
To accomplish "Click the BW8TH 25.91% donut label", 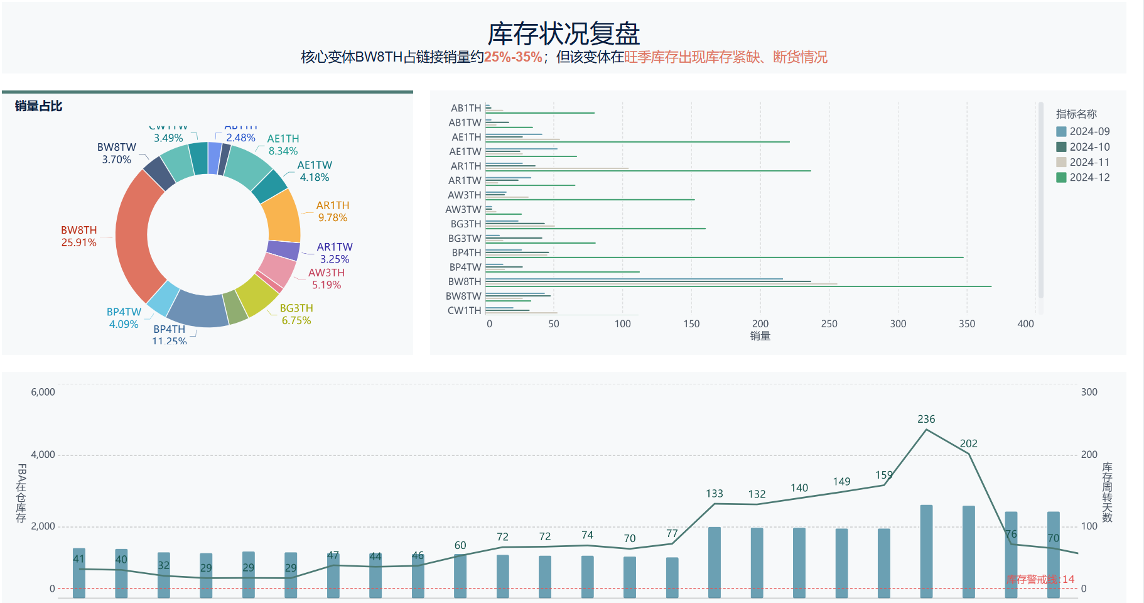I will [78, 236].
